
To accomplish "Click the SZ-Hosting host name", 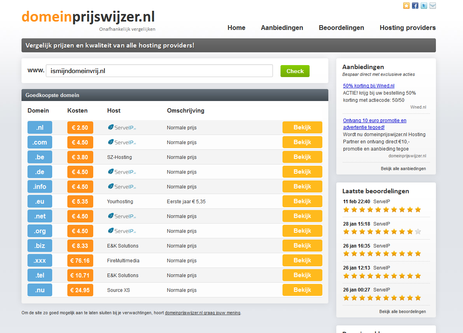I will click(x=120, y=157).
